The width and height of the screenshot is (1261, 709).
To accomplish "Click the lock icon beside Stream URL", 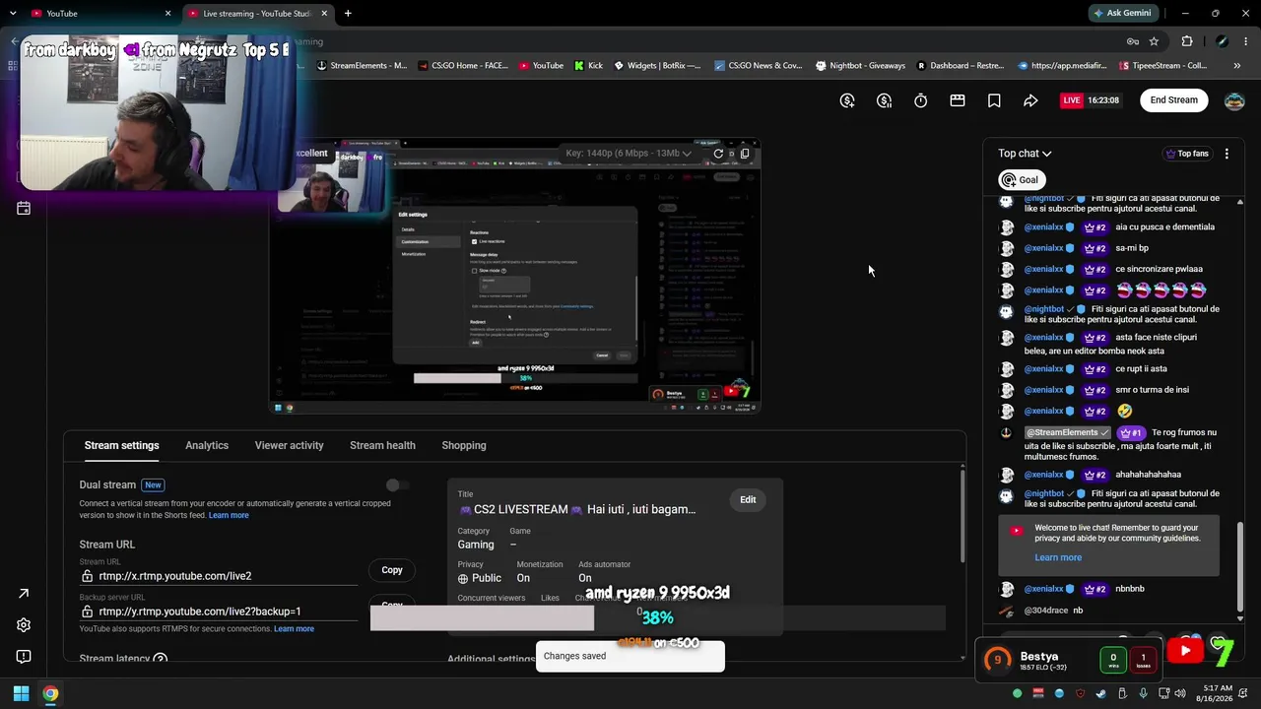I will [x=87, y=576].
